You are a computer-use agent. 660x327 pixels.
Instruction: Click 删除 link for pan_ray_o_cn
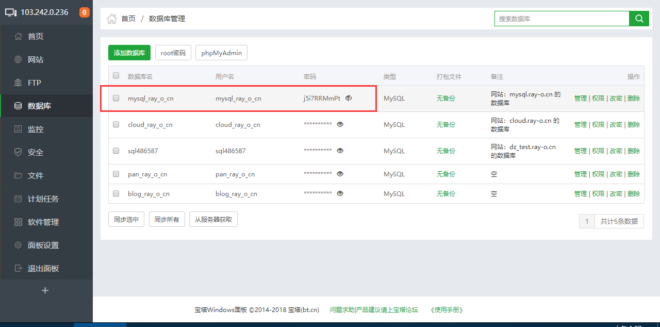click(634, 174)
